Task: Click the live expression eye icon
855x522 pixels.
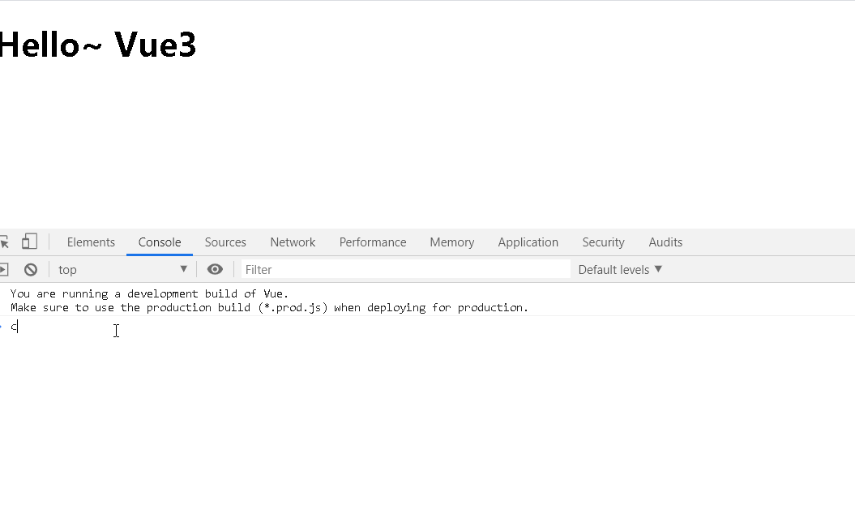Action: click(215, 269)
